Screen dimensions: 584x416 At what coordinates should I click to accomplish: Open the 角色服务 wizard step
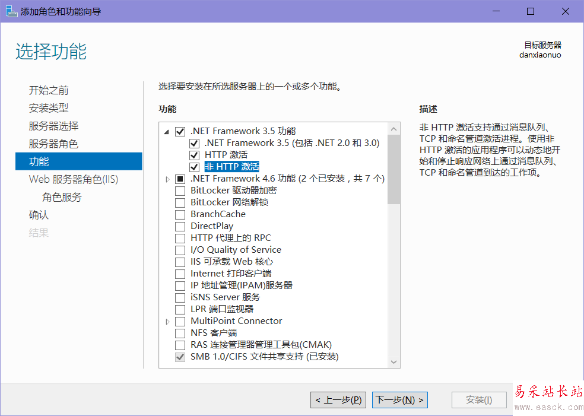pyautogui.click(x=62, y=197)
